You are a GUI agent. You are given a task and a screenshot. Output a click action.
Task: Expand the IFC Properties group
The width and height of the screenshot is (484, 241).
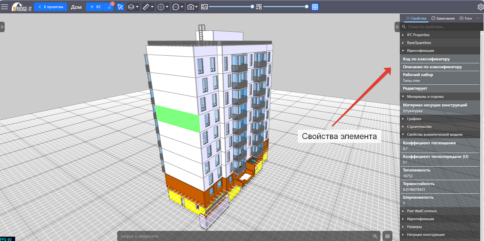pyautogui.click(x=440, y=35)
